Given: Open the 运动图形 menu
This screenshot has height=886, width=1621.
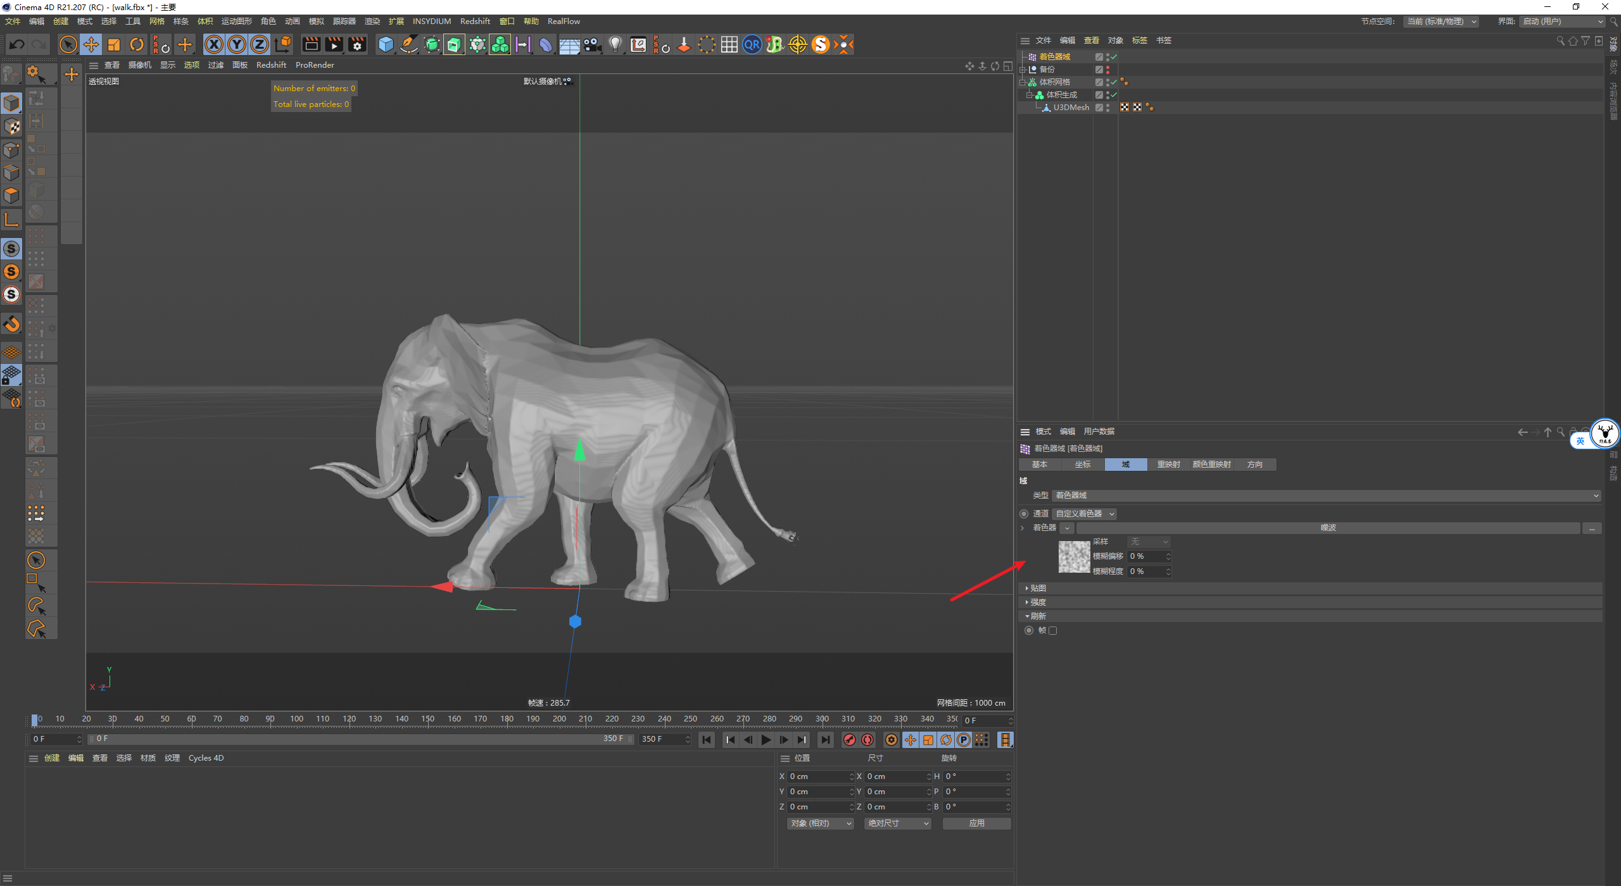Looking at the screenshot, I should pyautogui.click(x=236, y=22).
